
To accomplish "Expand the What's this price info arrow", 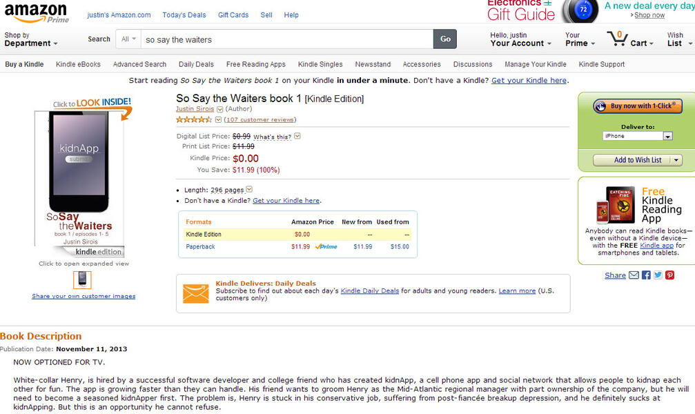I will click(297, 137).
